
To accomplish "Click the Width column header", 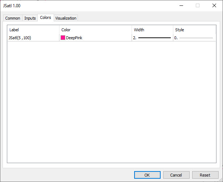I will (152, 30).
